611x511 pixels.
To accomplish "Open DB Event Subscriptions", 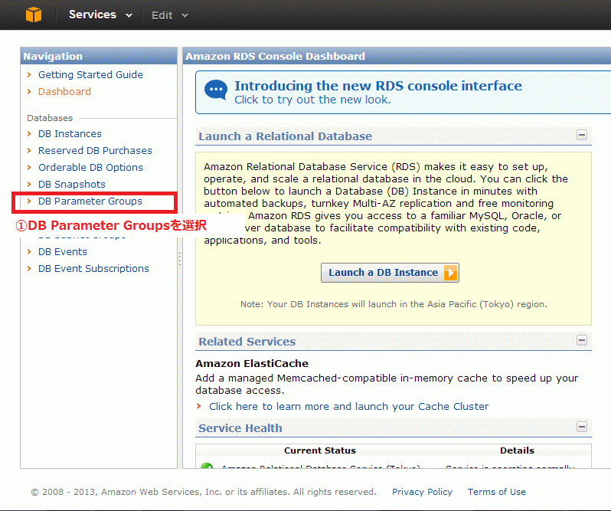I will point(93,269).
